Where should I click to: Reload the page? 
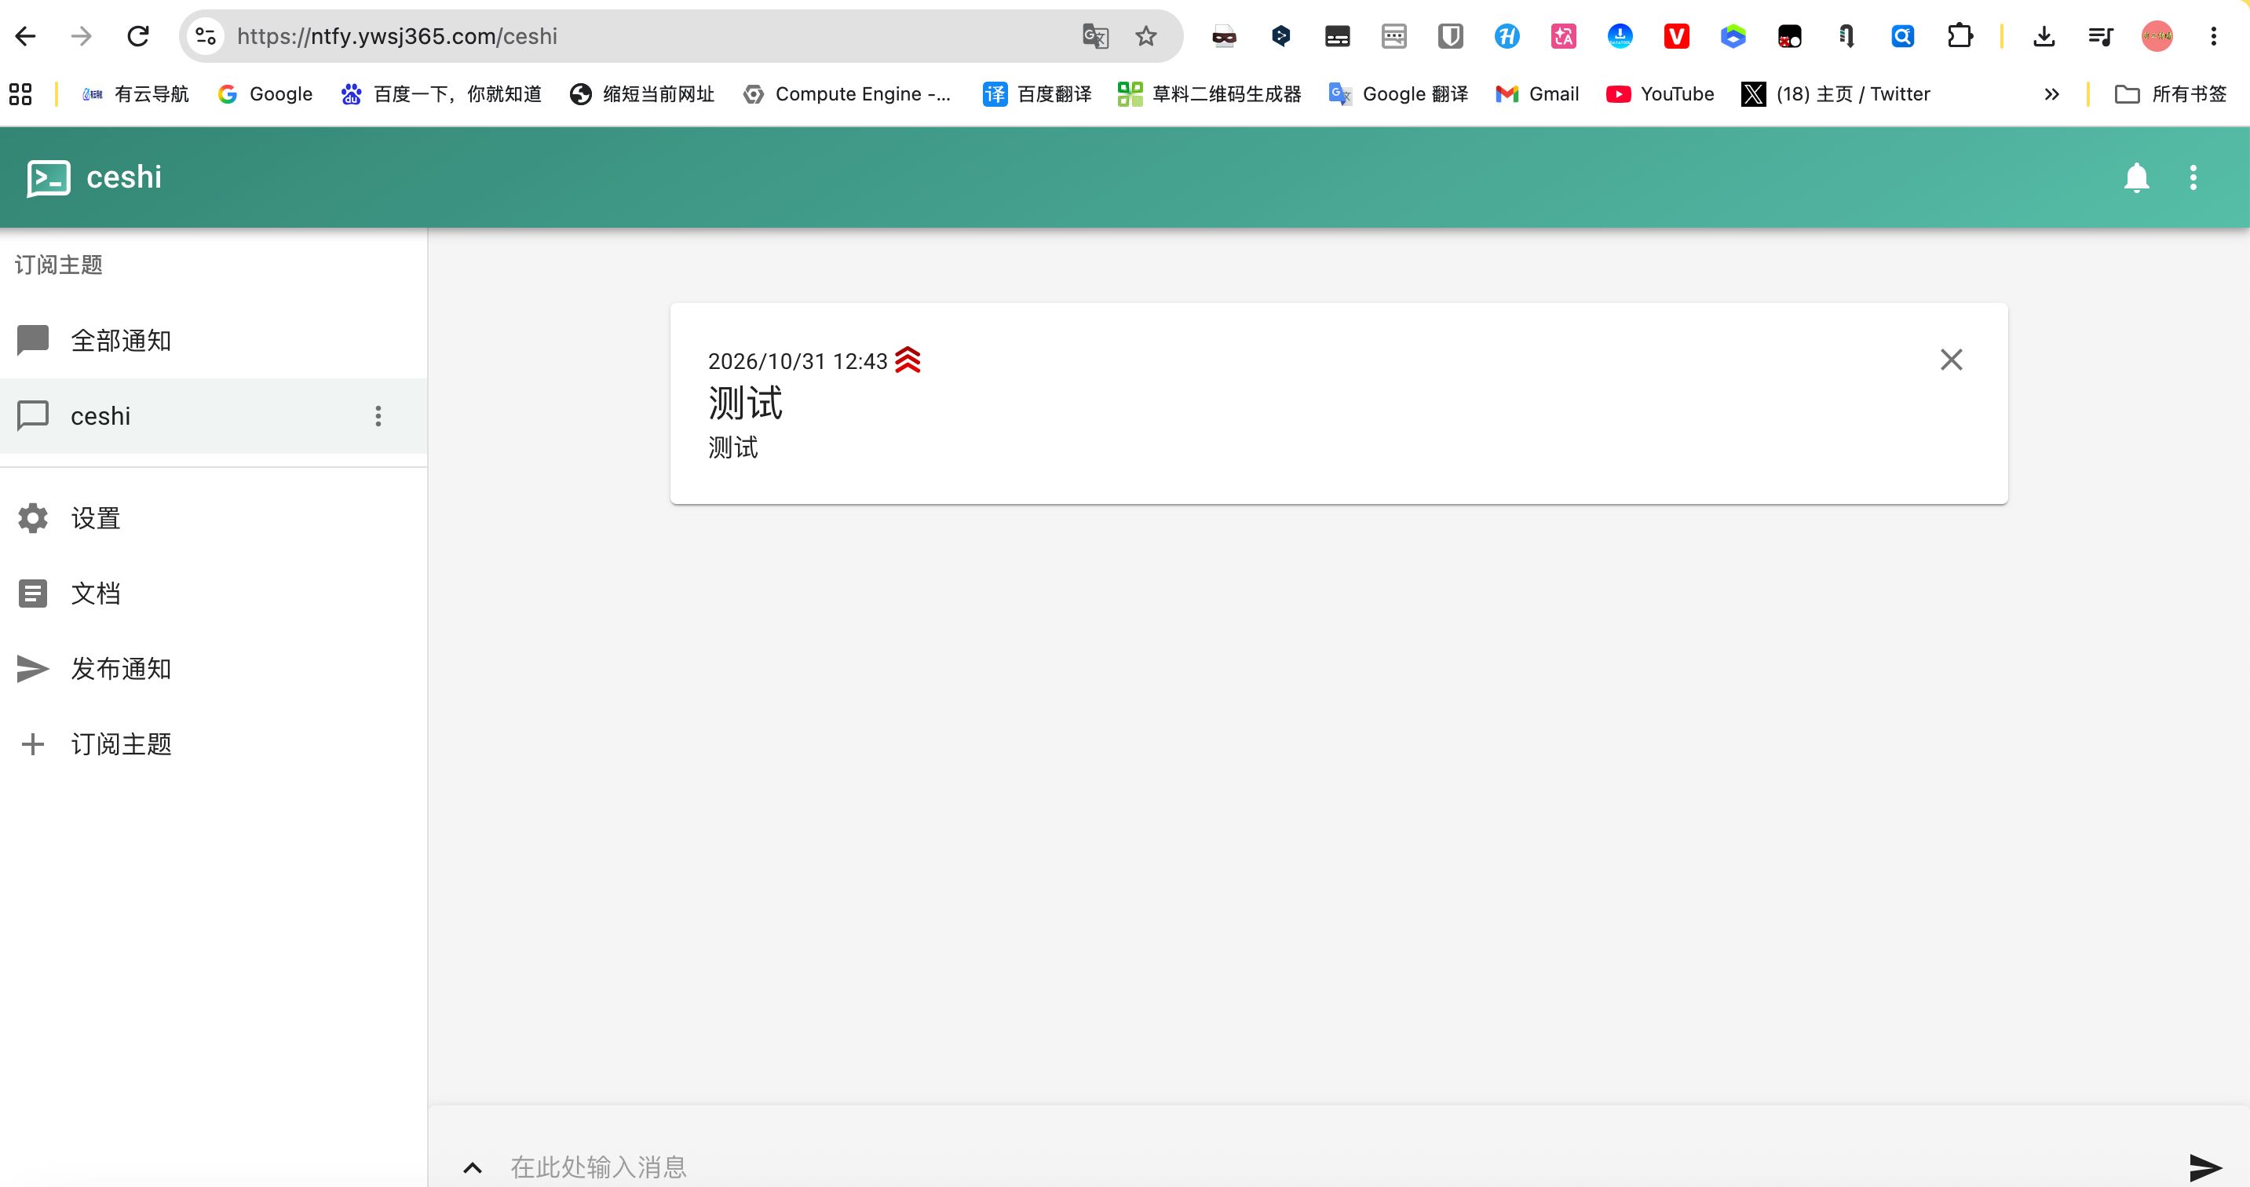(138, 36)
